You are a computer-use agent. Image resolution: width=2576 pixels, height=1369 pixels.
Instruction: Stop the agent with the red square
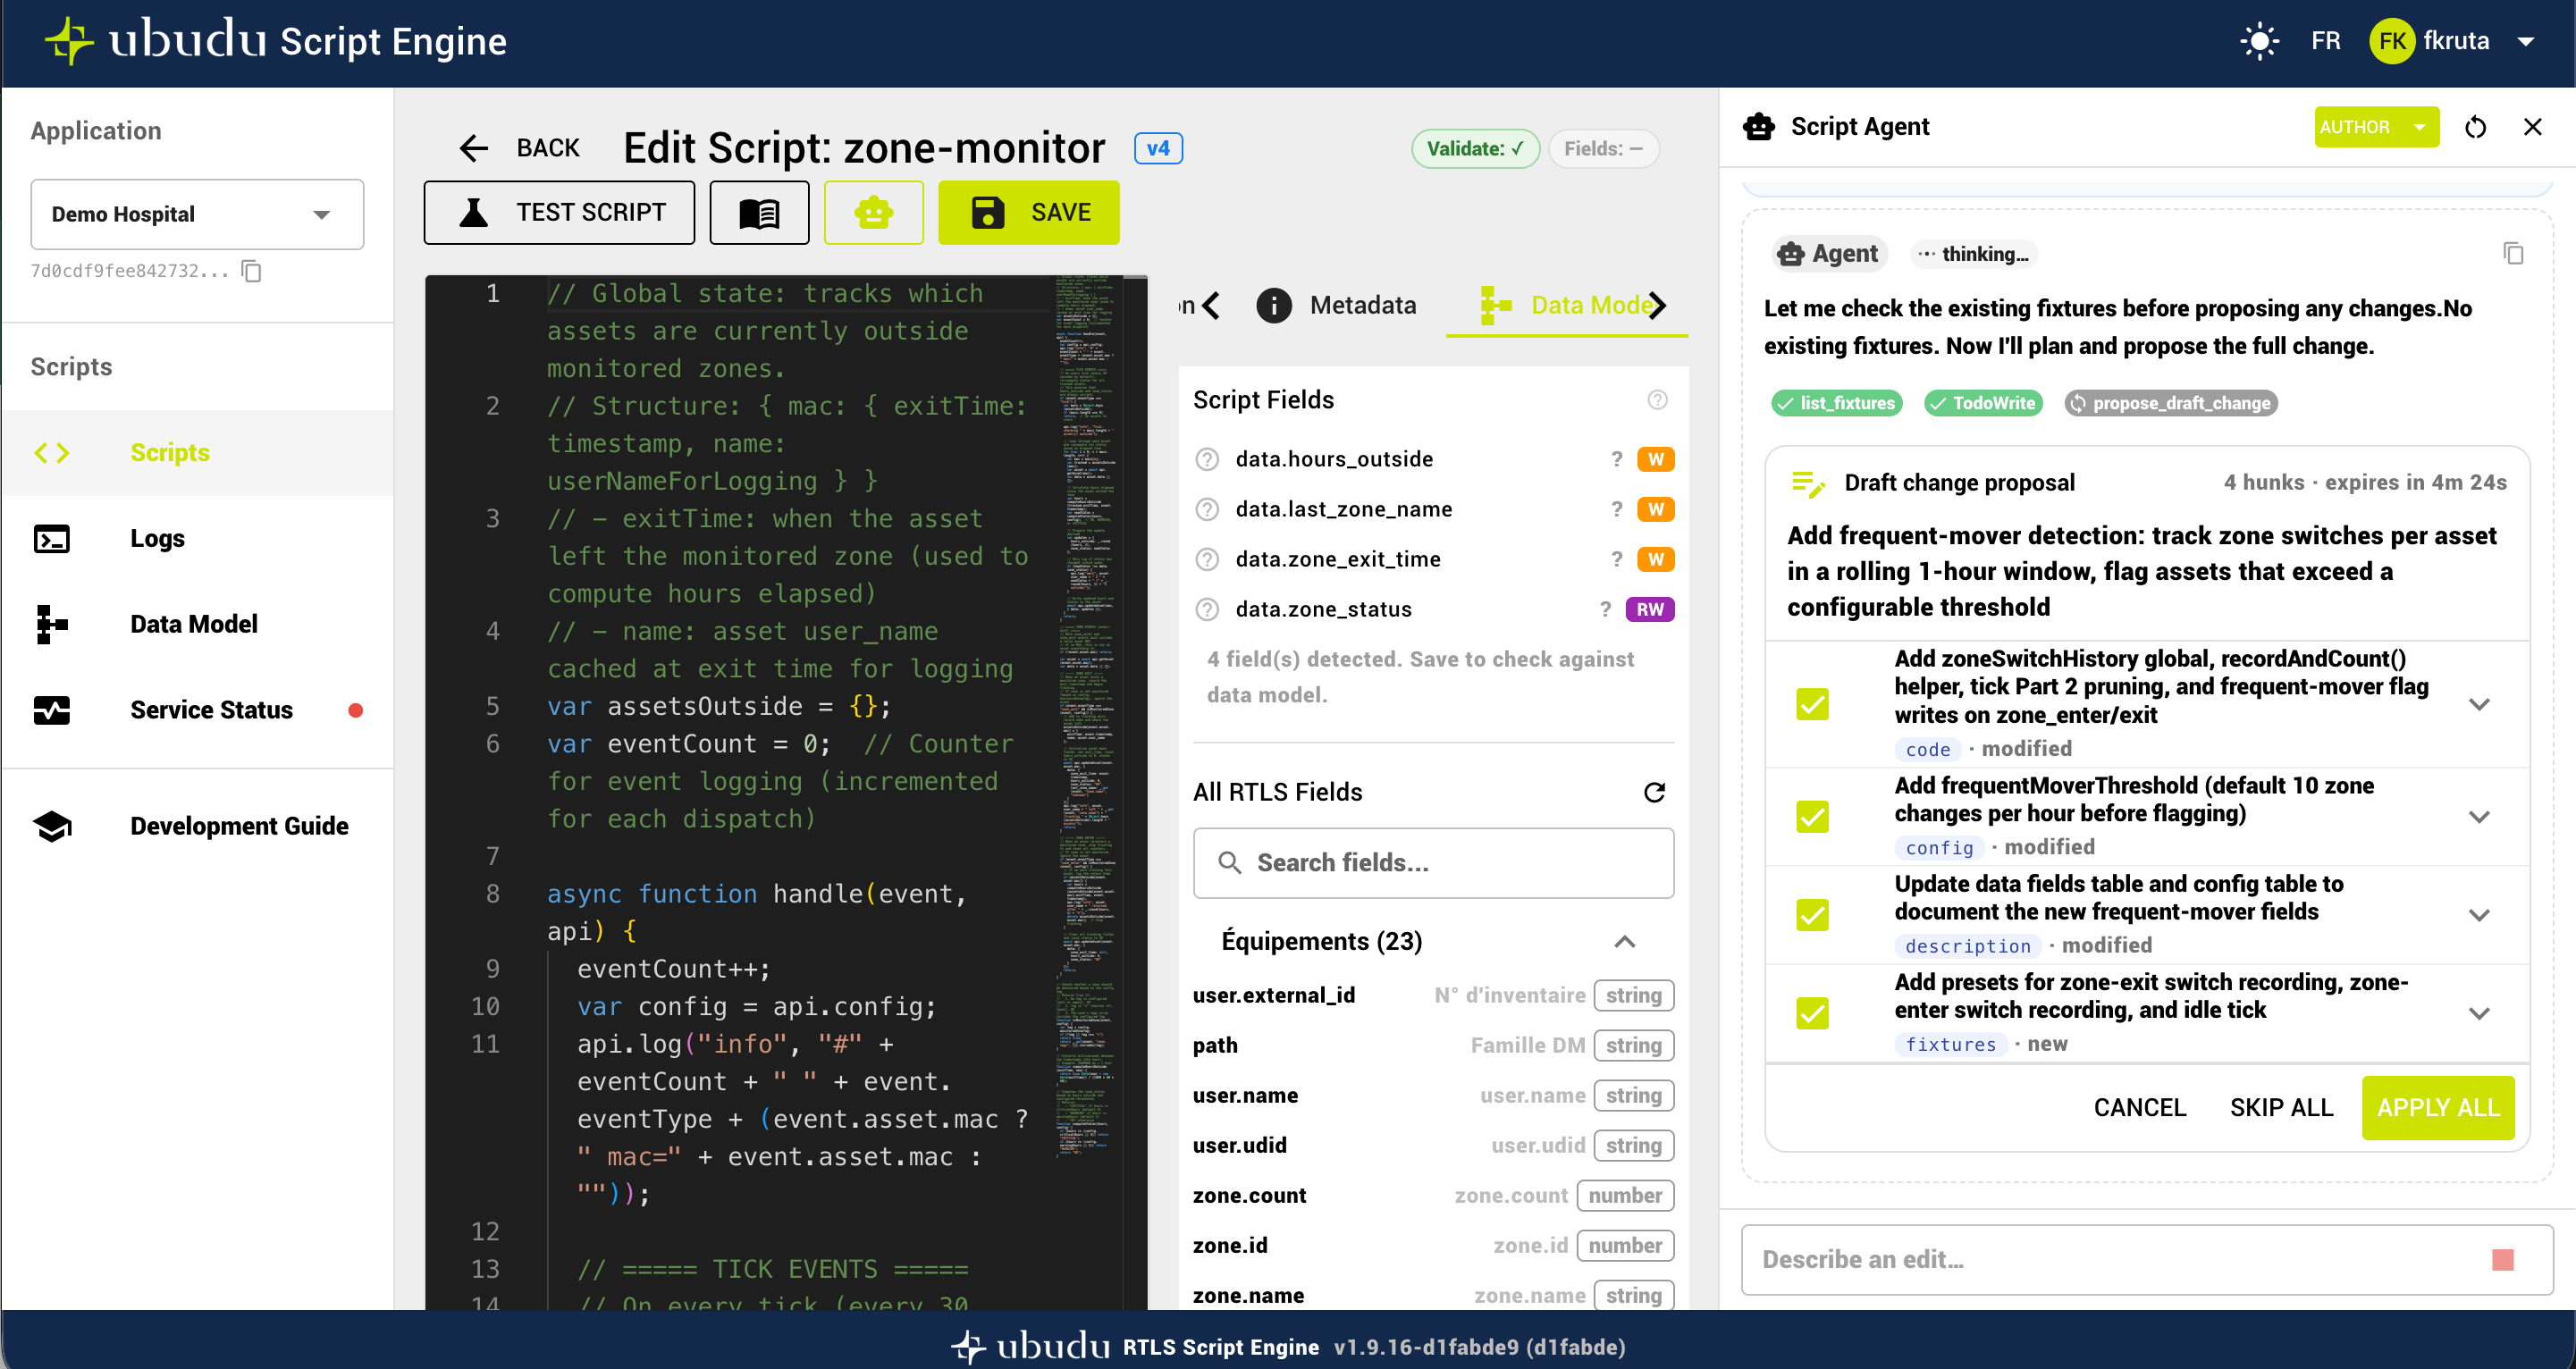pyautogui.click(x=2502, y=1260)
